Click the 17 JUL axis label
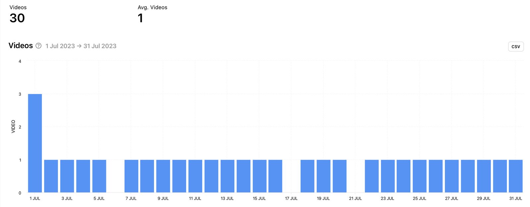 (292, 198)
